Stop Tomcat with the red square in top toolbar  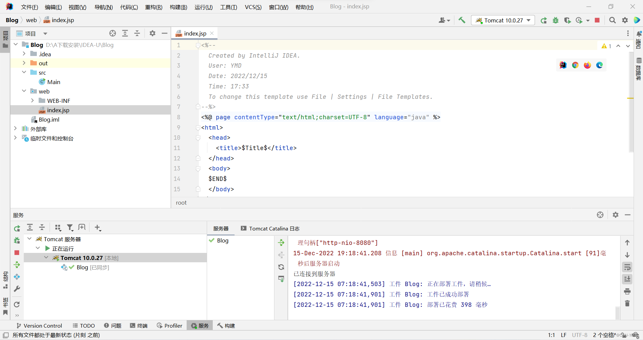(x=597, y=20)
